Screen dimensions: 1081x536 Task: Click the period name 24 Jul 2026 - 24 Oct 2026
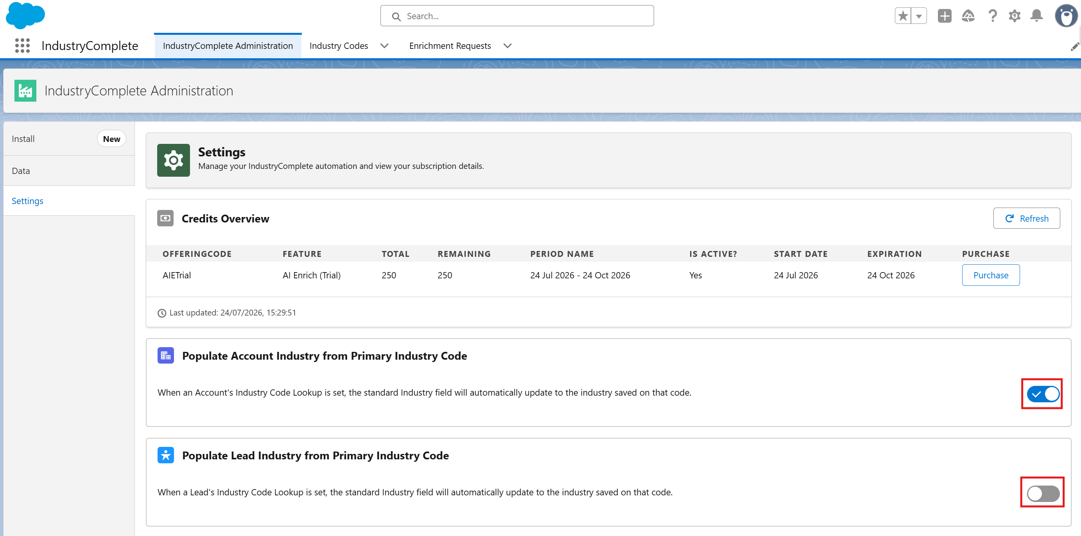point(580,275)
